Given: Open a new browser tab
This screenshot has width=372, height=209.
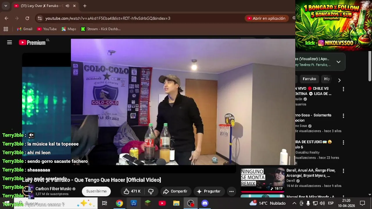Looking at the screenshot, I should (x=85, y=6).
